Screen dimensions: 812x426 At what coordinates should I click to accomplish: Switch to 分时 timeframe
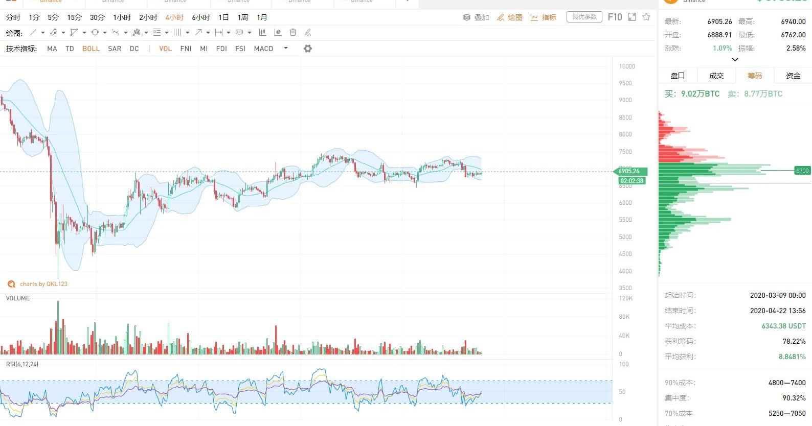coord(13,17)
